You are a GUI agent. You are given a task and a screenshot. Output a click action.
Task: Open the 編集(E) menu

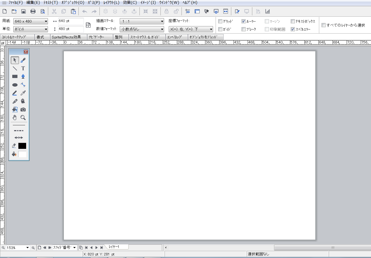pyautogui.click(x=33, y=3)
